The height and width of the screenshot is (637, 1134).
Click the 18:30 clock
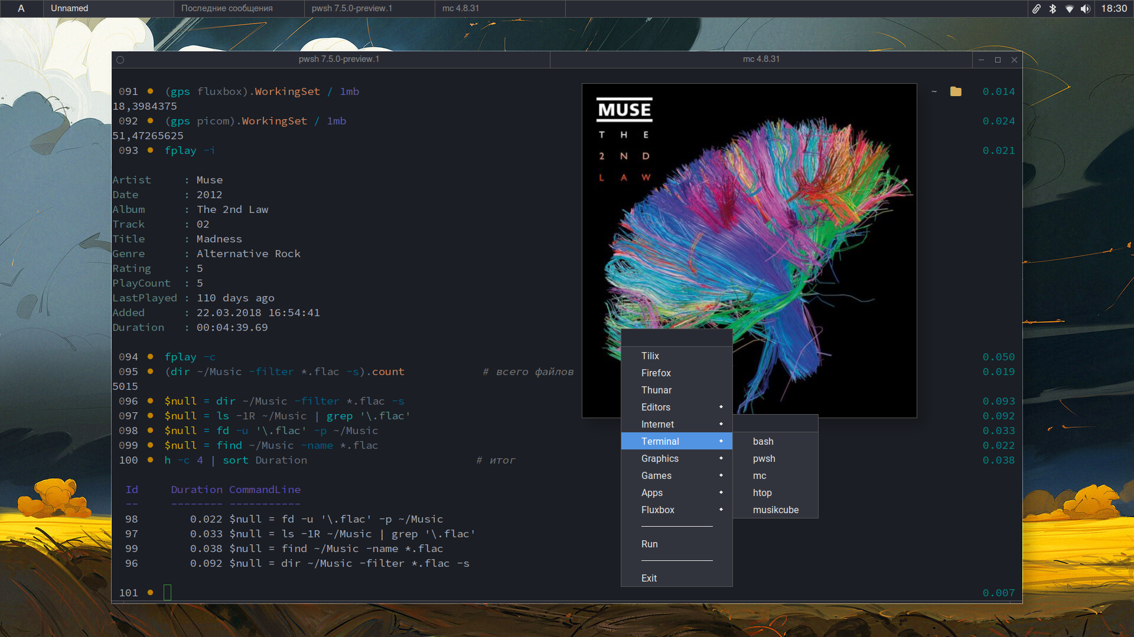coord(1114,8)
